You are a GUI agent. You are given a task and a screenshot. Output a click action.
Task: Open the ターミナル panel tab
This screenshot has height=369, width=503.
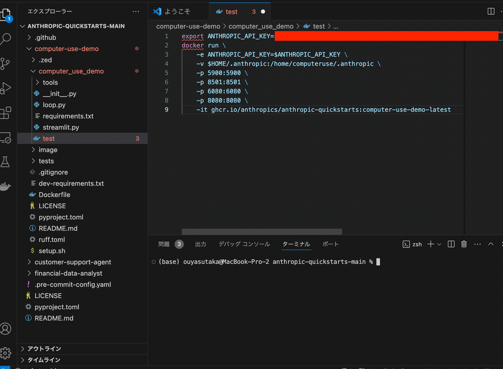click(296, 244)
